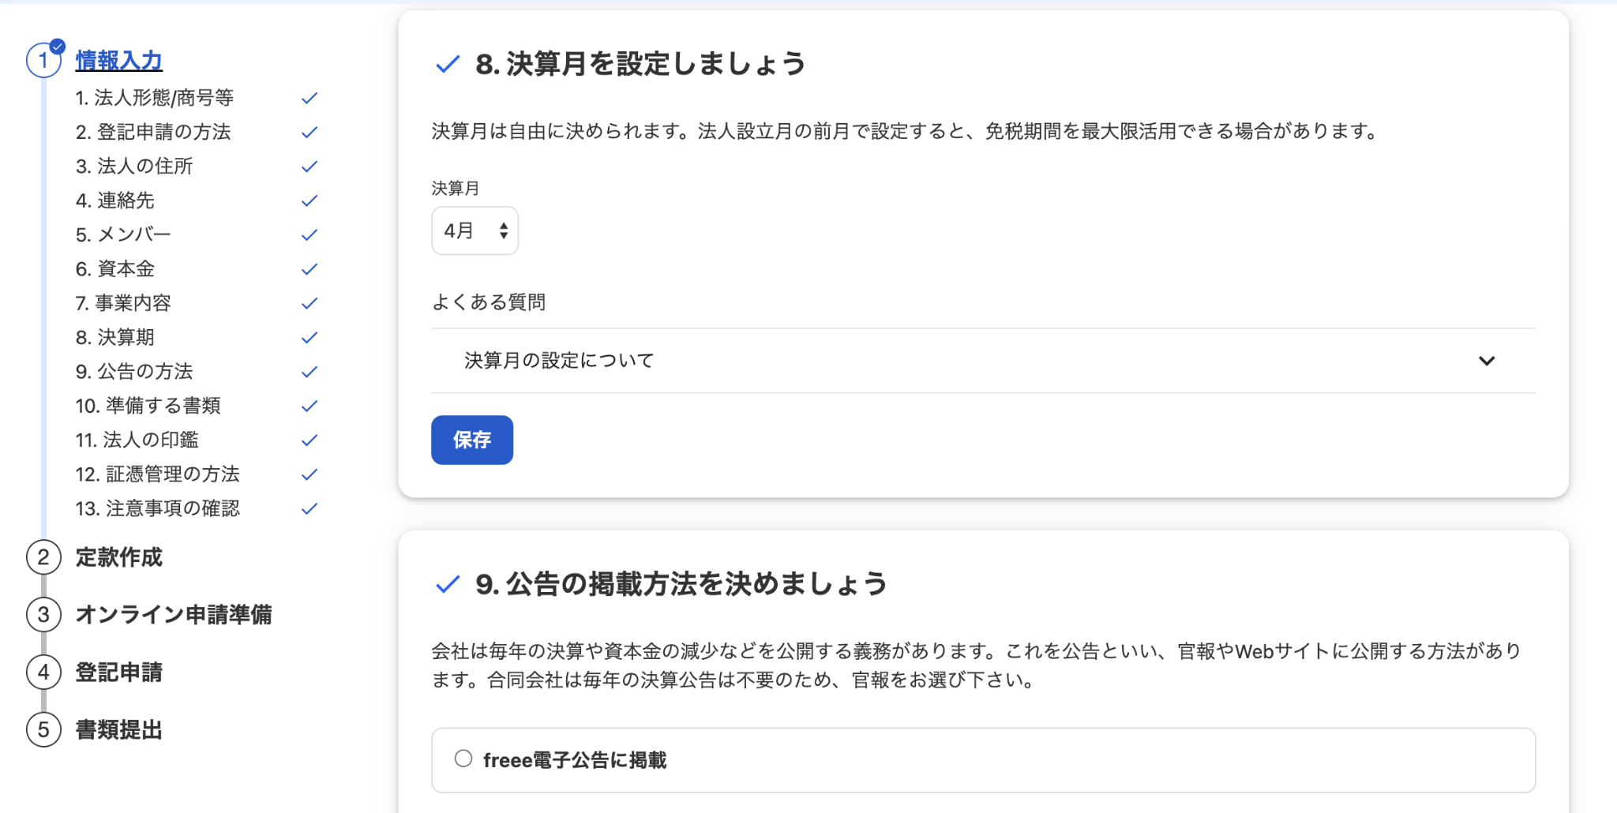The width and height of the screenshot is (1617, 813).
Task: Click checkmark beside 事業内容
Action: [x=310, y=303]
